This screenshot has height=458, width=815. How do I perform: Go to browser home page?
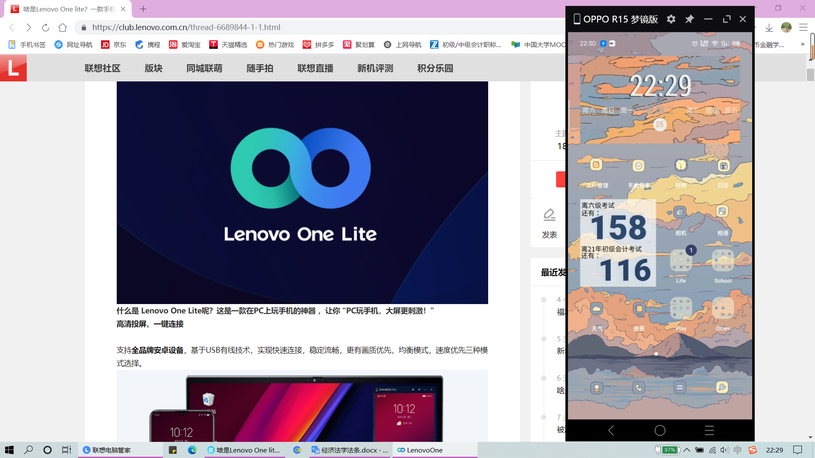(x=62, y=28)
